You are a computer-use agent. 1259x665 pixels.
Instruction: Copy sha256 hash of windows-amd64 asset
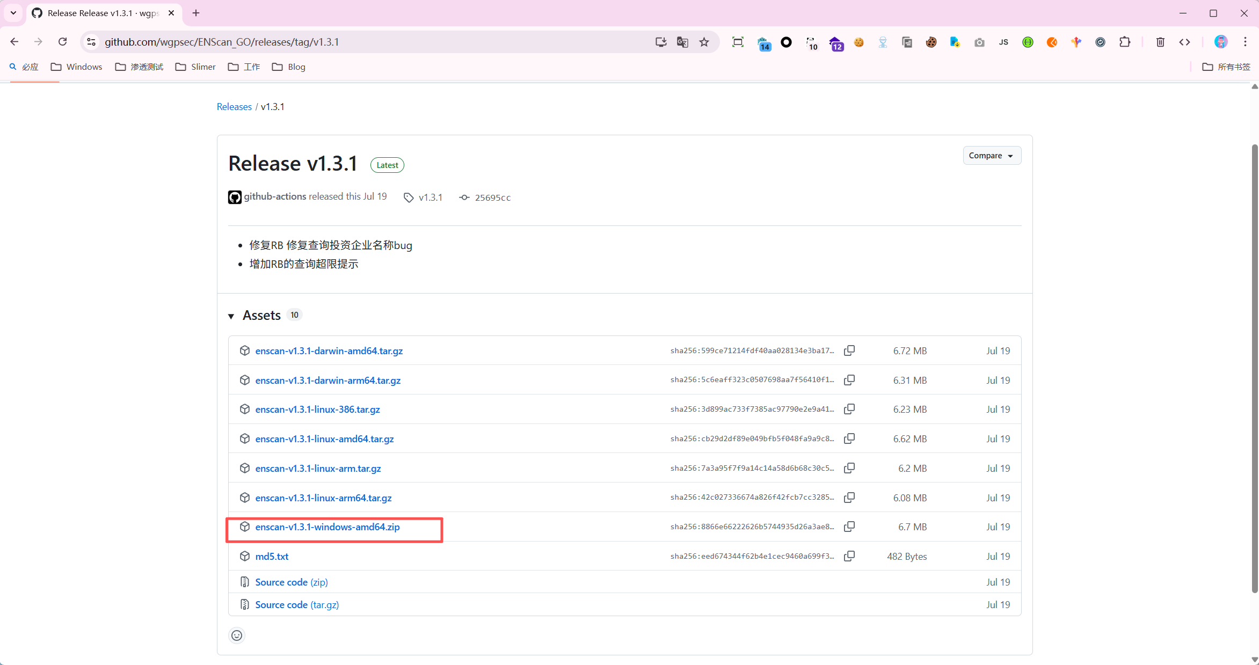(x=849, y=527)
